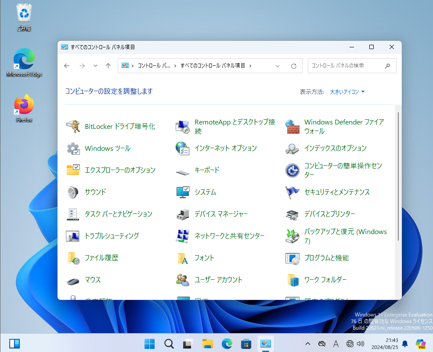The image size is (433, 352).
Task: Open taskbar Search icon
Action: click(169, 344)
